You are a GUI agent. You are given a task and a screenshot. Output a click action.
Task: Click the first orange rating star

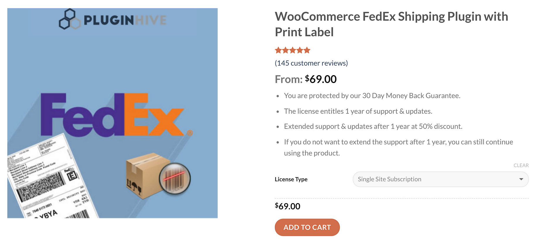pos(278,50)
